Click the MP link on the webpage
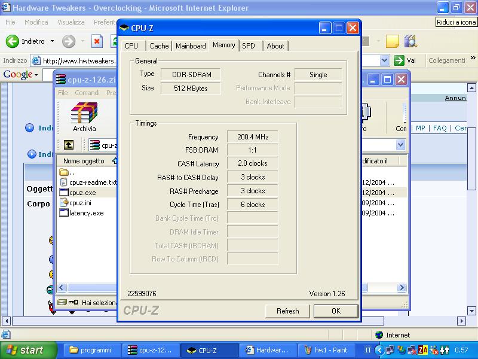The image size is (478, 359). (x=421, y=128)
